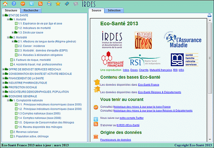Open the Cnamts link
The width and height of the screenshot is (214, 148).
point(144,70)
